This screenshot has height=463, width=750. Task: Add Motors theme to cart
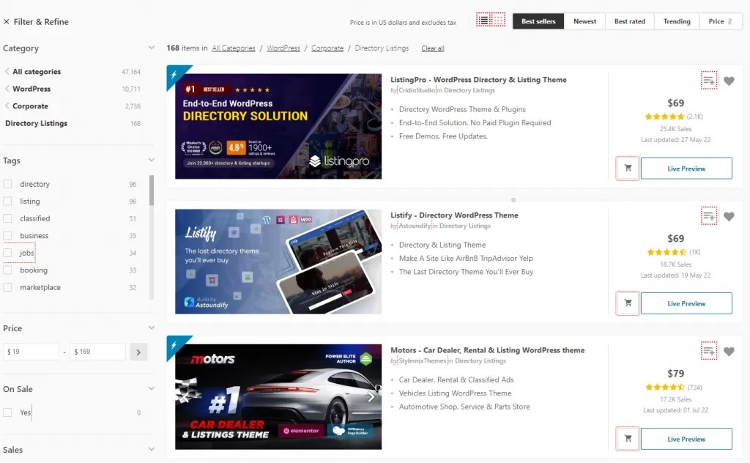point(628,439)
